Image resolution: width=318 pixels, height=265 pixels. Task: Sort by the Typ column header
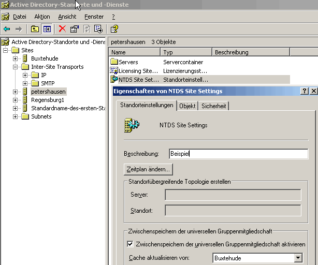coord(186,52)
